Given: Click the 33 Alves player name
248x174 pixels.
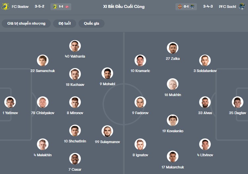Looking at the screenshot, I should 205,113.
